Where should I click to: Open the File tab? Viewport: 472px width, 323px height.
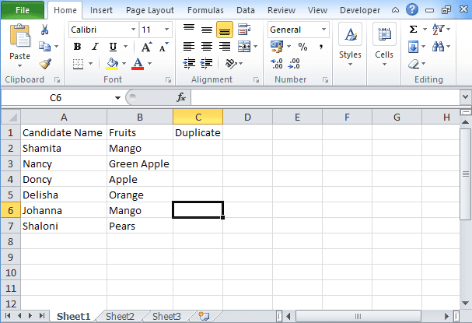(23, 10)
